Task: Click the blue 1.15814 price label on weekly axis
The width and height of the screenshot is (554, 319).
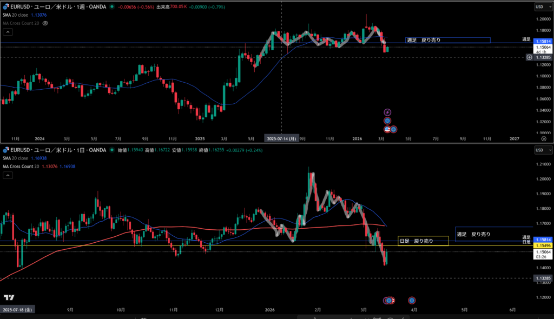Action: pos(542,41)
